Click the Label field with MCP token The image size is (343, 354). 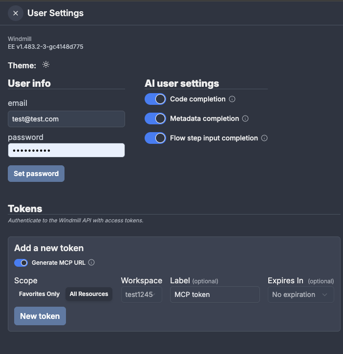pyautogui.click(x=214, y=295)
